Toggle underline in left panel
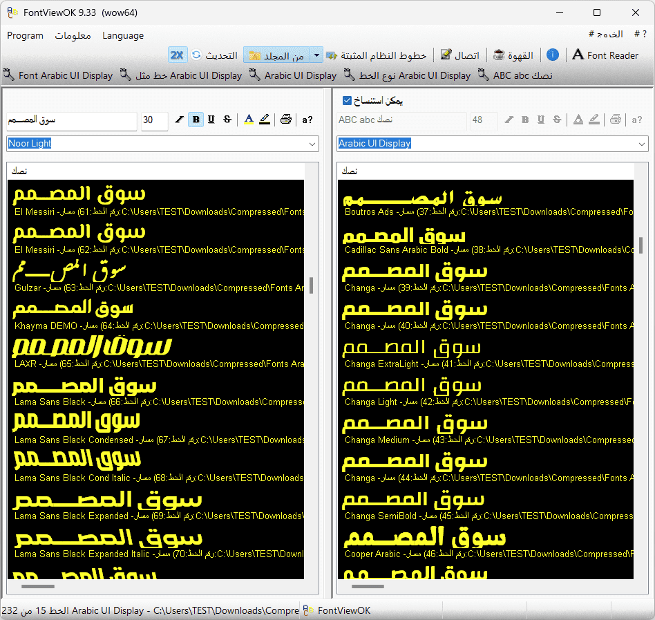 point(211,120)
